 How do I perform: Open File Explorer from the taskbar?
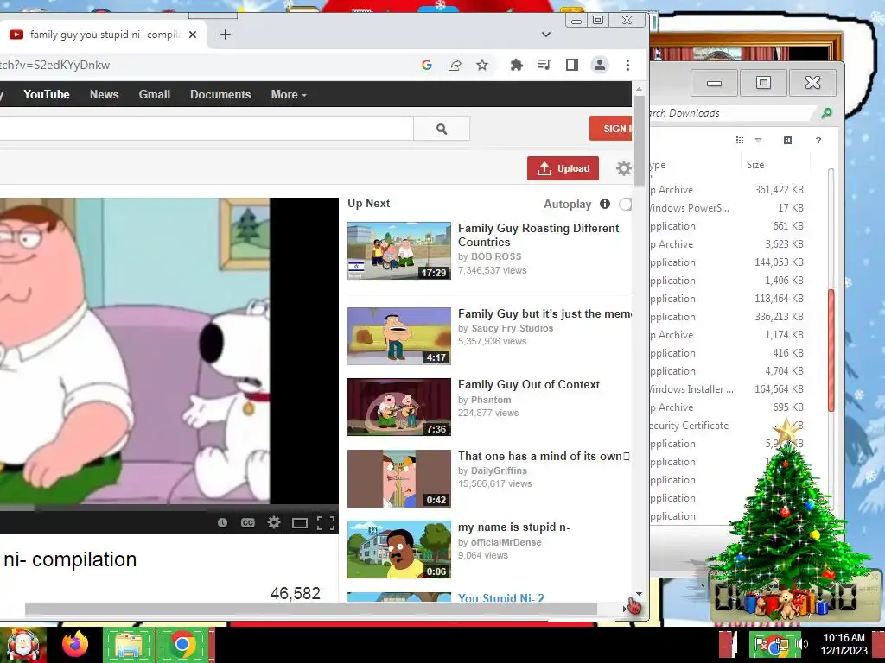(x=129, y=644)
